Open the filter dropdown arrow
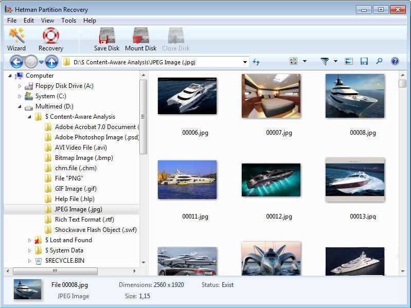The image size is (411, 308). click(x=335, y=61)
